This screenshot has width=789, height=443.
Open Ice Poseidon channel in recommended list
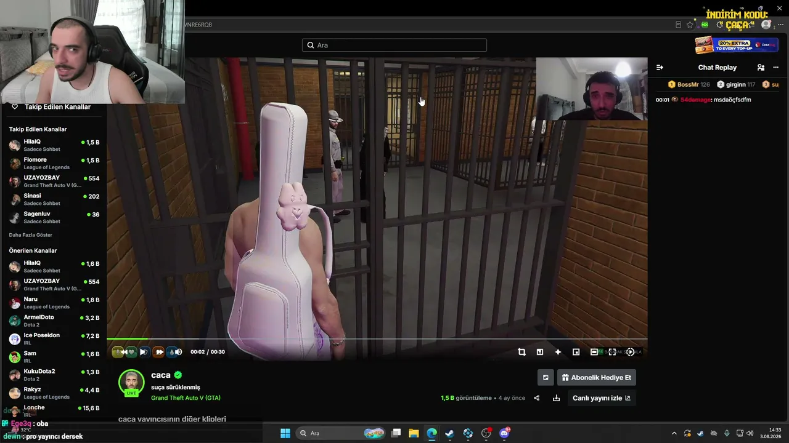click(x=54, y=338)
